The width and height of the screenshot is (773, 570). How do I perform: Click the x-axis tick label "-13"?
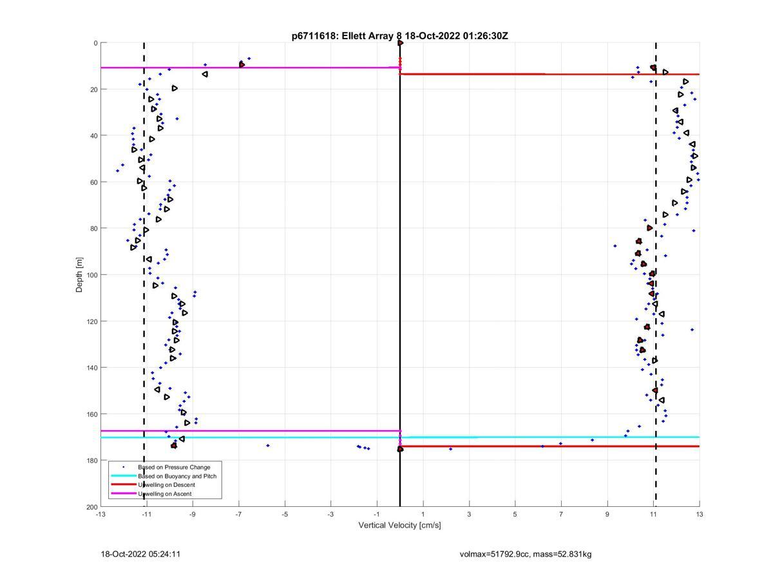[100, 515]
